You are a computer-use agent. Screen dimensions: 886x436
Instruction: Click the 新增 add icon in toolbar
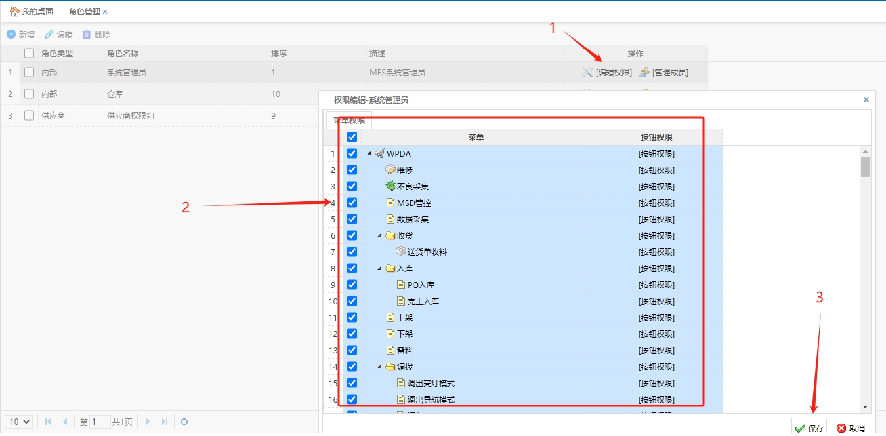[x=11, y=34]
